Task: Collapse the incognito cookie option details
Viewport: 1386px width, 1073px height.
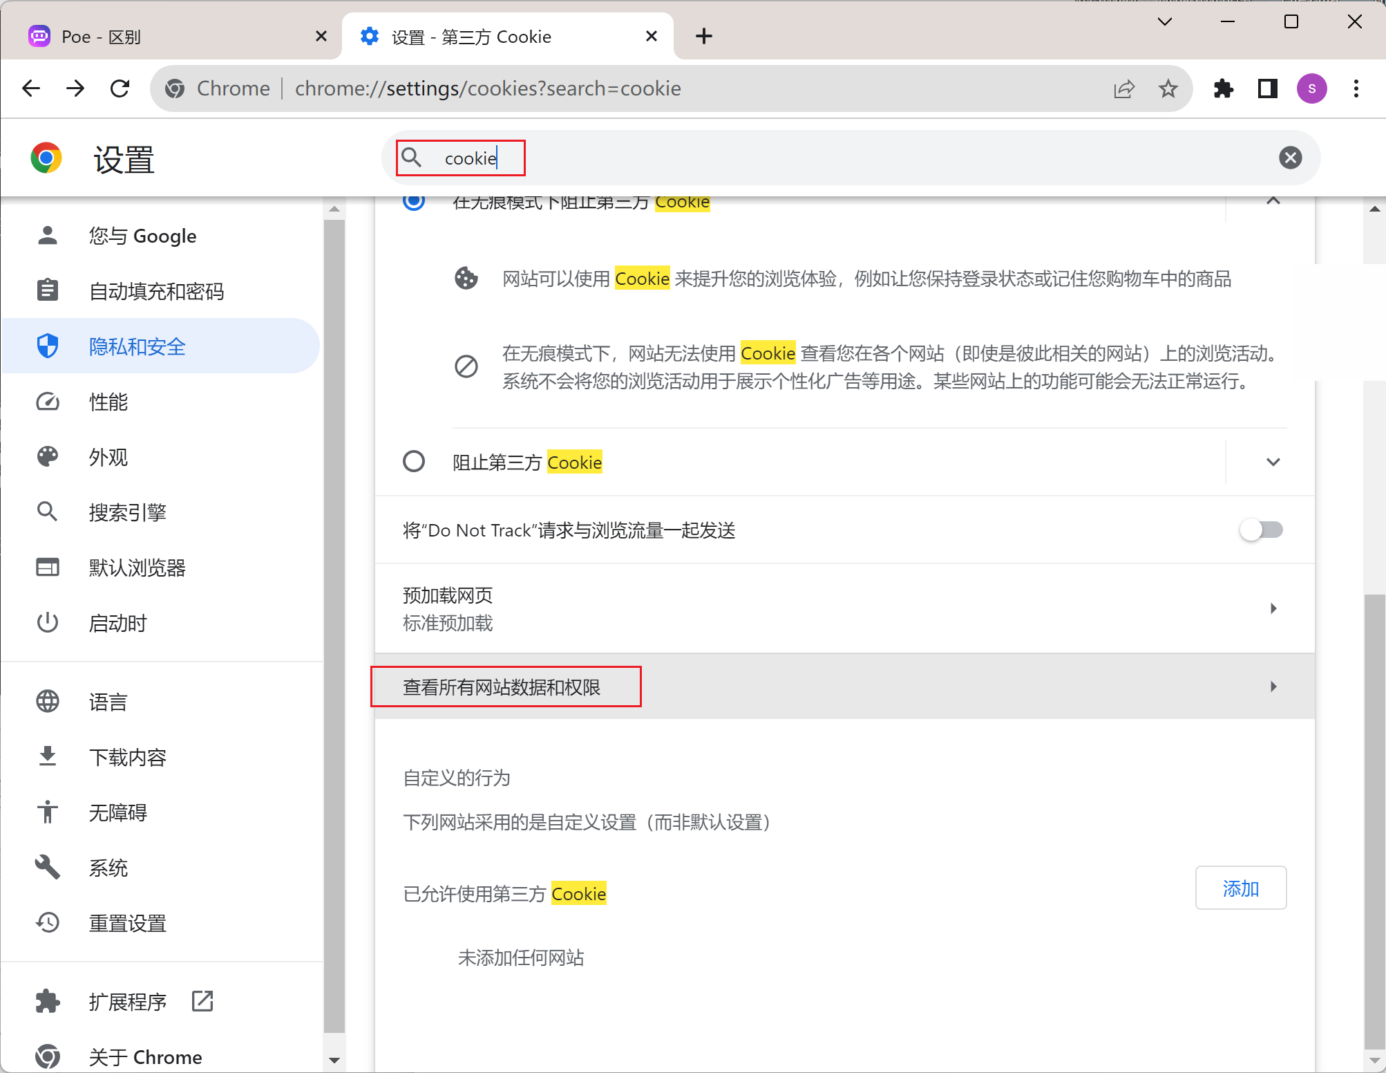Action: (x=1273, y=202)
